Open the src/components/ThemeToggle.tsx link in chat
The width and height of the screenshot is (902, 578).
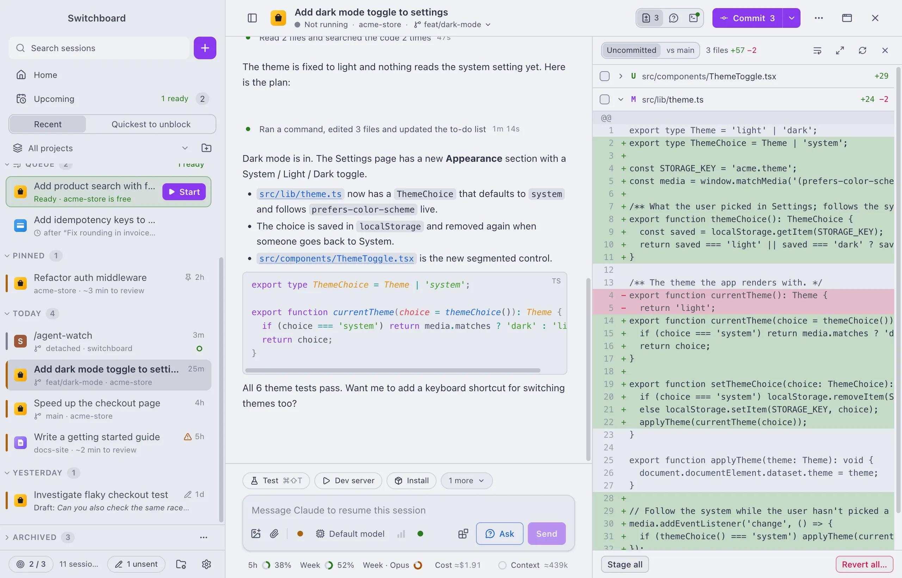[336, 259]
